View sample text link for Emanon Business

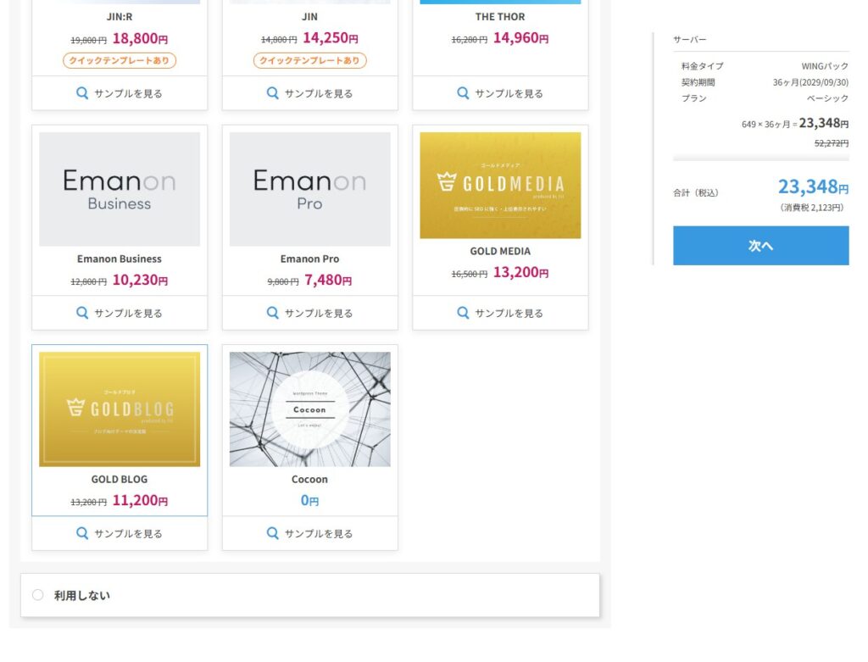coord(128,314)
